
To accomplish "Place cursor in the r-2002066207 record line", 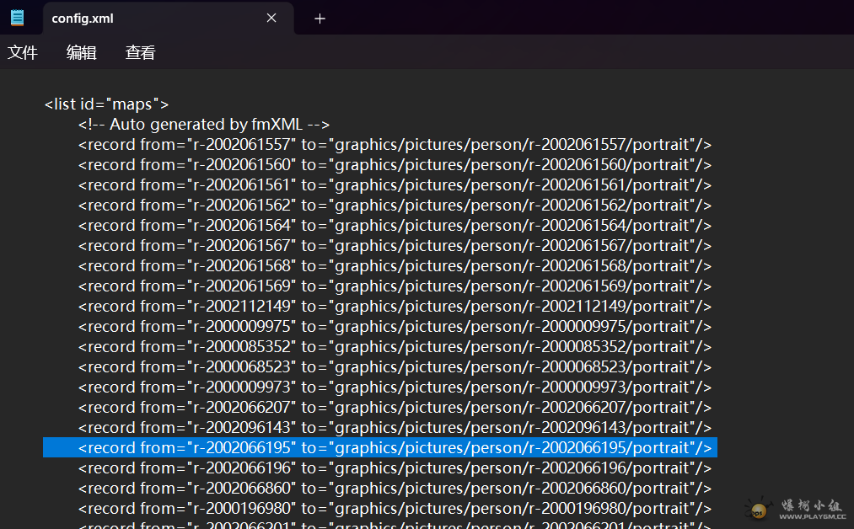I will coord(395,408).
